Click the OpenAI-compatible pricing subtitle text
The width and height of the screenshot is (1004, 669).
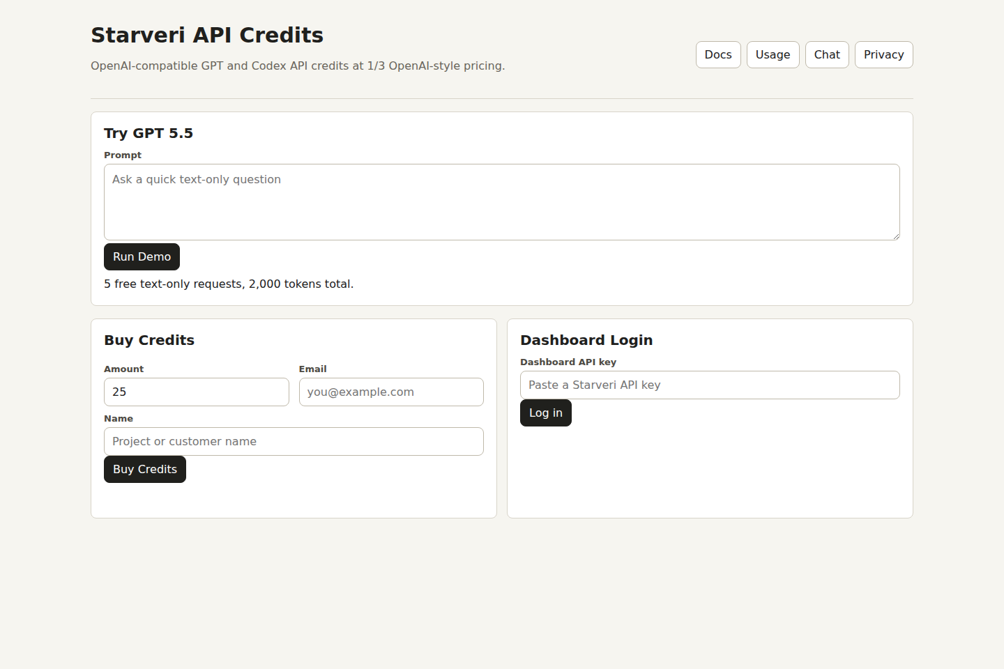click(x=298, y=66)
